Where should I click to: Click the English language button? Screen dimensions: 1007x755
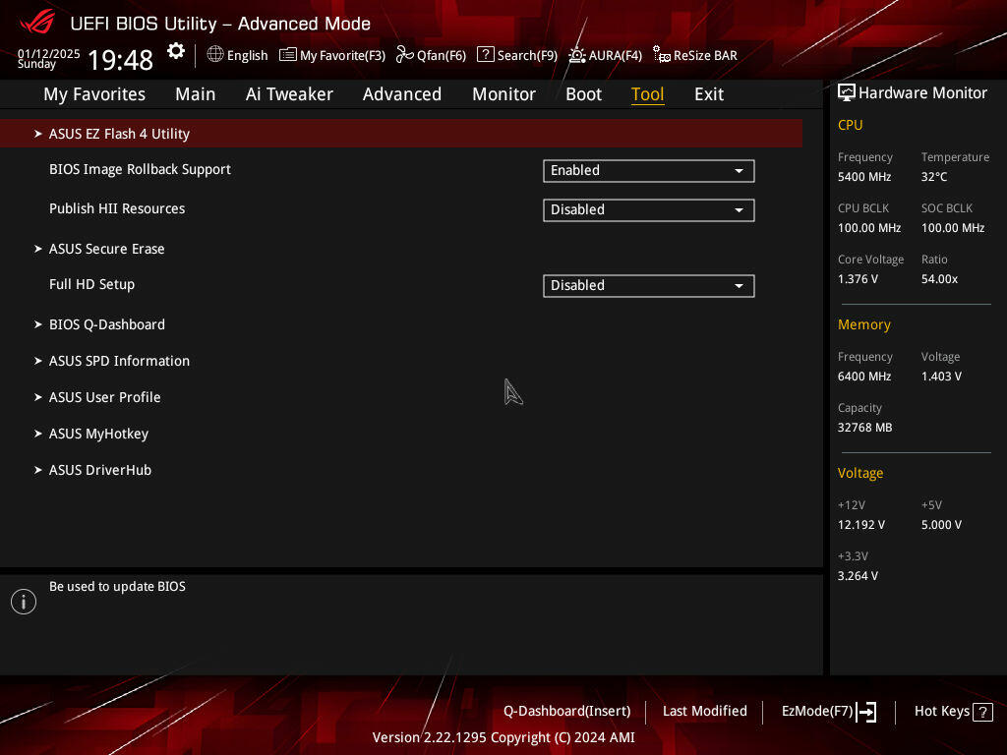coord(247,56)
